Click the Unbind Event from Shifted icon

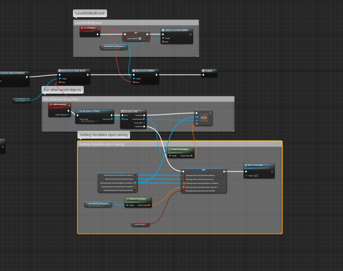click(163, 30)
